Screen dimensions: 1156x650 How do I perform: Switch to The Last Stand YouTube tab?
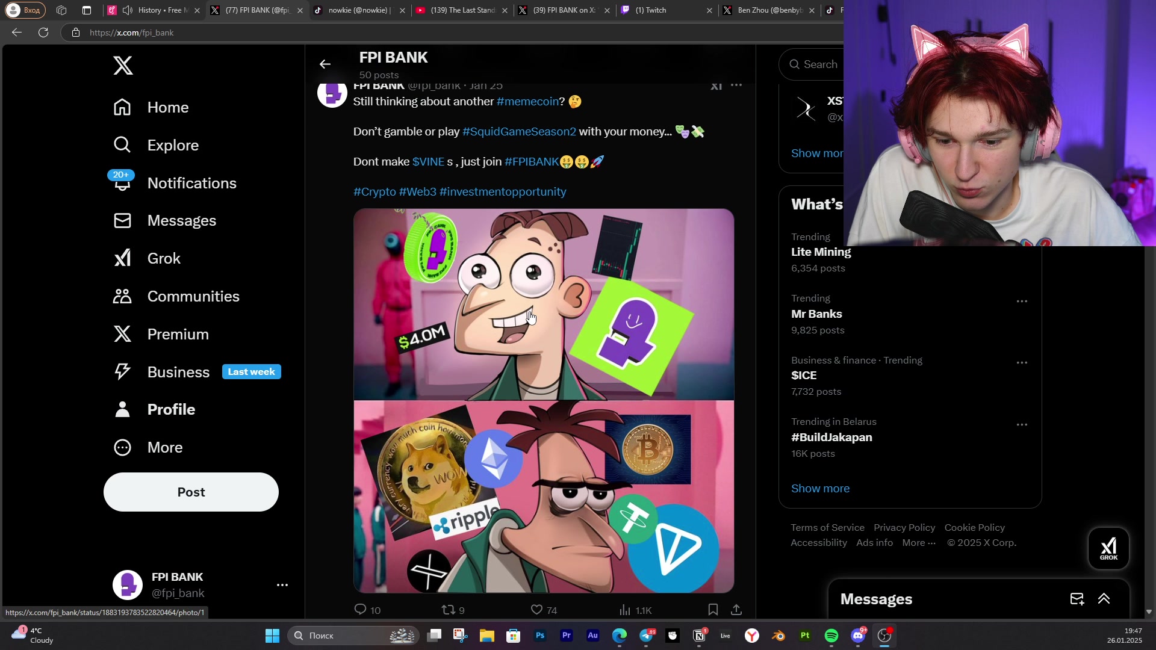[461, 10]
